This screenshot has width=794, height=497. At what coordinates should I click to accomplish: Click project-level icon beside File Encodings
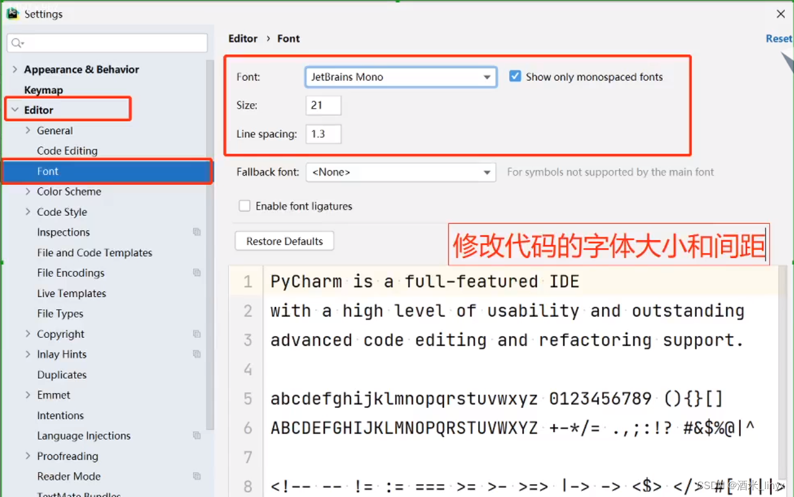(x=197, y=273)
